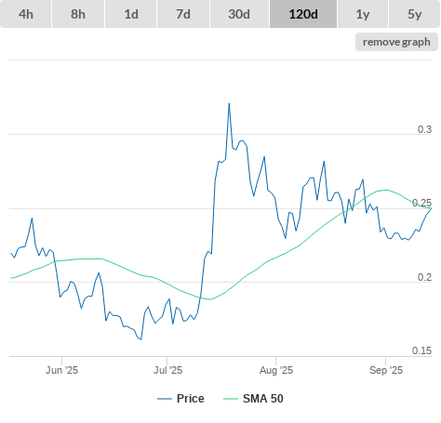The image size is (441, 423).
Task: Click the 0.15 y-axis label
Action: (x=421, y=350)
